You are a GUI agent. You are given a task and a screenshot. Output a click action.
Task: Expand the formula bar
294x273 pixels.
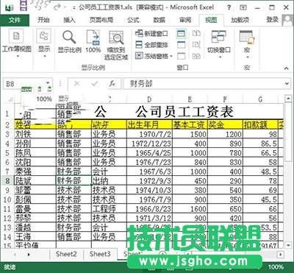pyautogui.click(x=287, y=84)
